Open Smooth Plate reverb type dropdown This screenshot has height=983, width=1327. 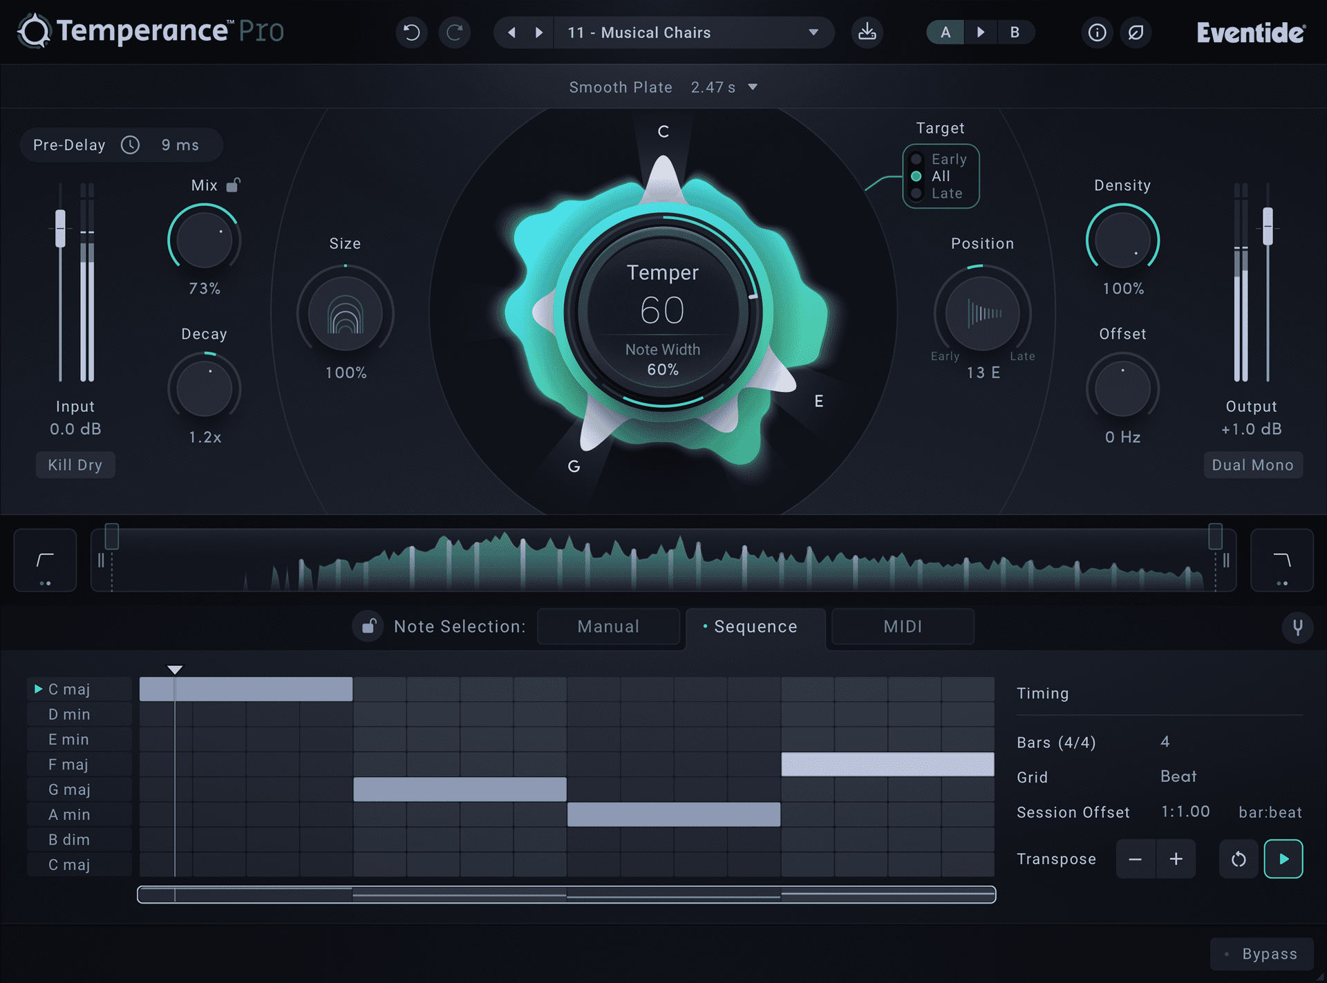[x=663, y=87]
